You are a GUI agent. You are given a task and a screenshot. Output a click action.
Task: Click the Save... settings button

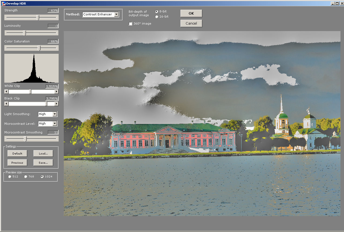[43, 163]
